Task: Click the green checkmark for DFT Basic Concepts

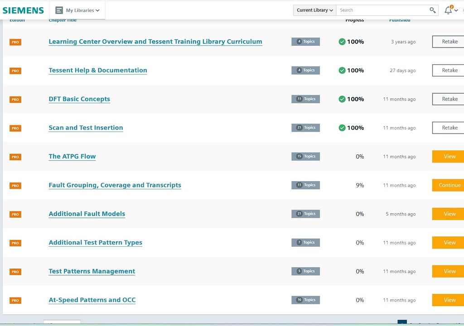Action: [342, 99]
